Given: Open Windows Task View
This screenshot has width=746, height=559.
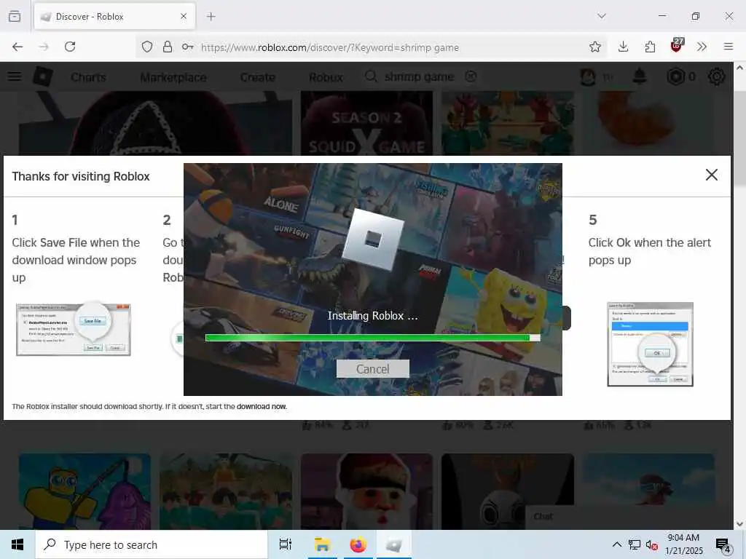Looking at the screenshot, I should point(286,544).
